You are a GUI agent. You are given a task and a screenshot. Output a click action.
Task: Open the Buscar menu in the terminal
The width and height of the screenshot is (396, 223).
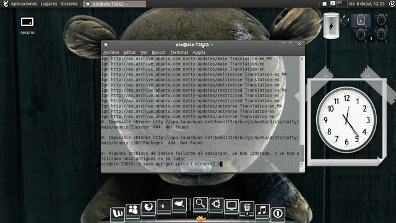158,52
